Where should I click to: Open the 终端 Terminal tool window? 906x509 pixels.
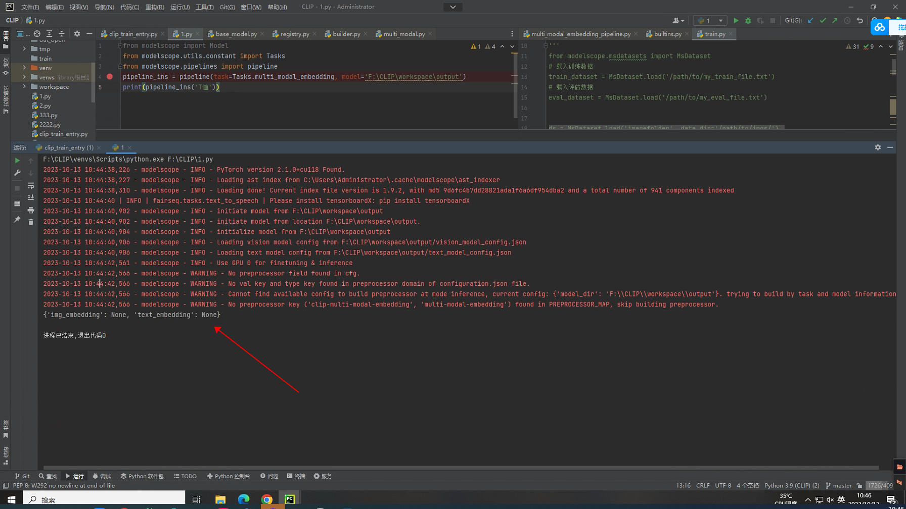click(296, 476)
